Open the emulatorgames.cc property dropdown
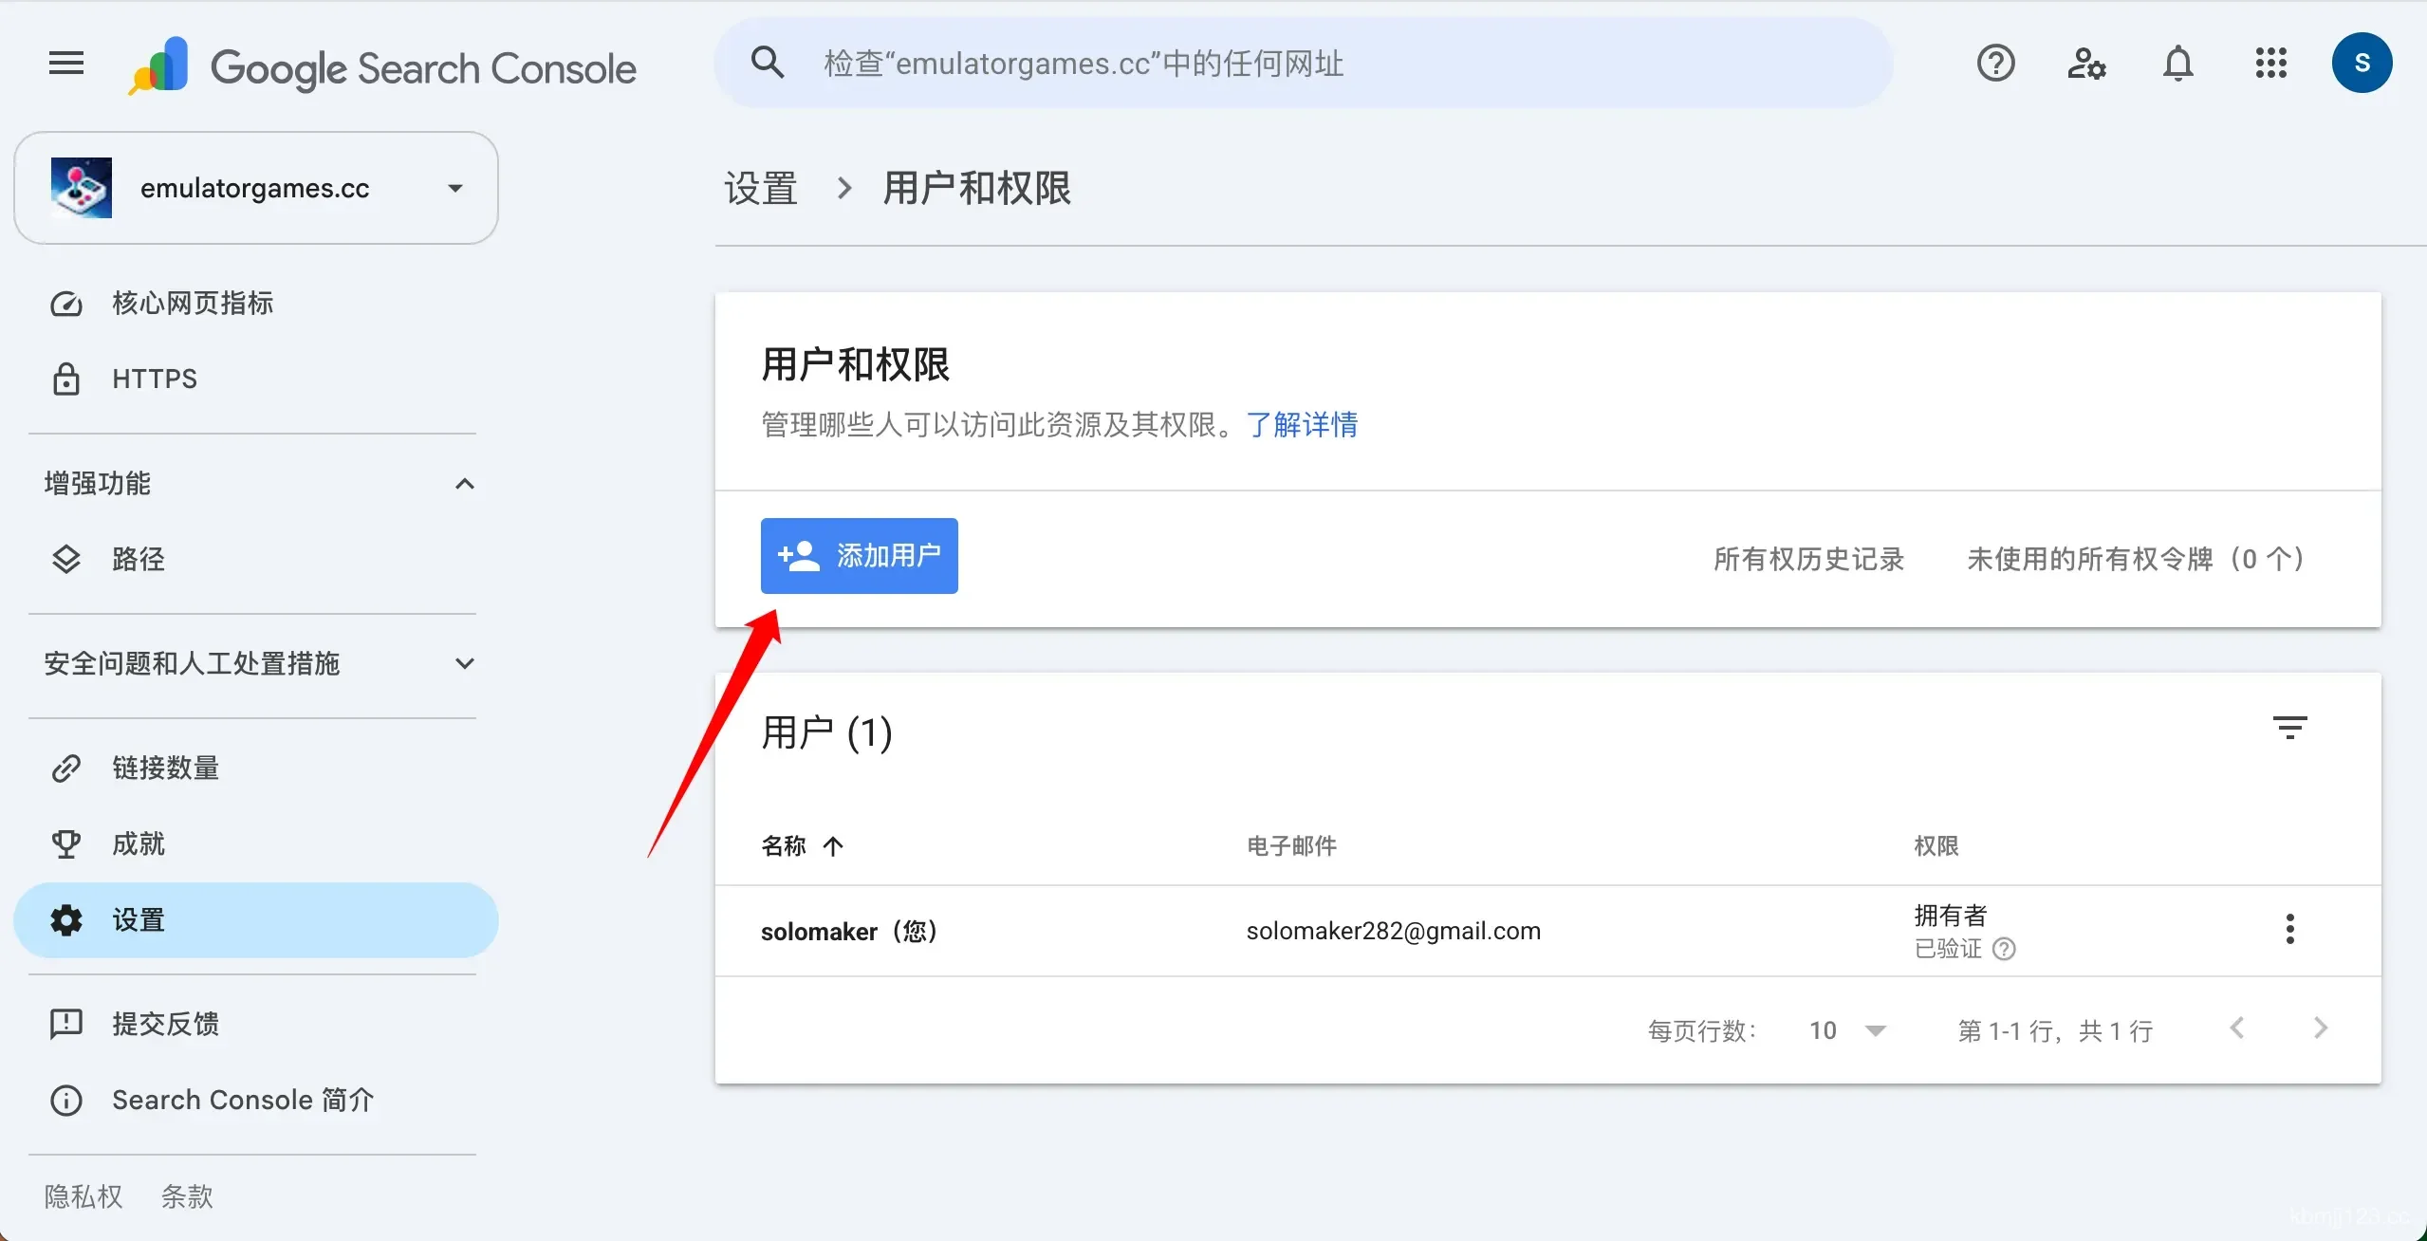The width and height of the screenshot is (2427, 1241). (x=256, y=188)
